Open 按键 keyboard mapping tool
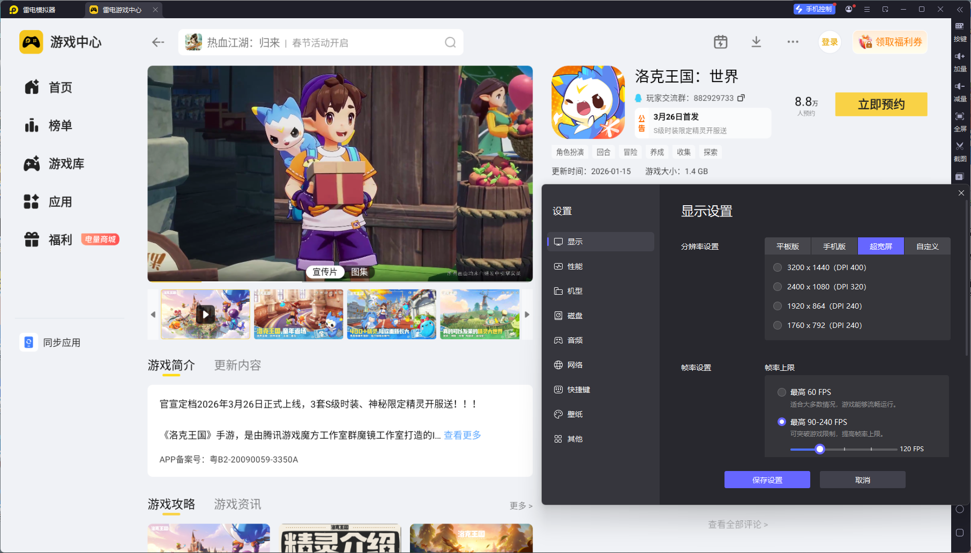The height and width of the screenshot is (553, 971). coord(960,32)
